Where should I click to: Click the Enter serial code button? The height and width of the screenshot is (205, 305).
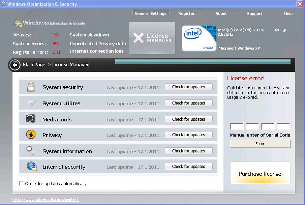pos(260,144)
